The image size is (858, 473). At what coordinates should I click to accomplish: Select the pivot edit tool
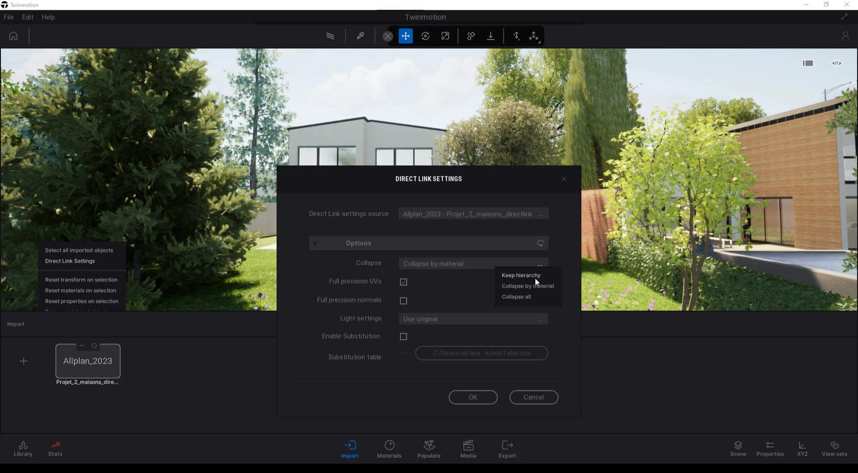(516, 36)
